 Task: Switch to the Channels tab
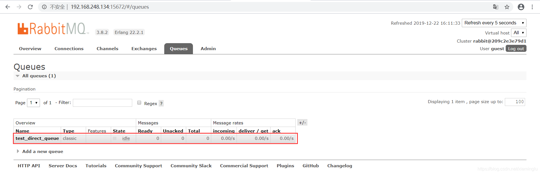click(107, 49)
